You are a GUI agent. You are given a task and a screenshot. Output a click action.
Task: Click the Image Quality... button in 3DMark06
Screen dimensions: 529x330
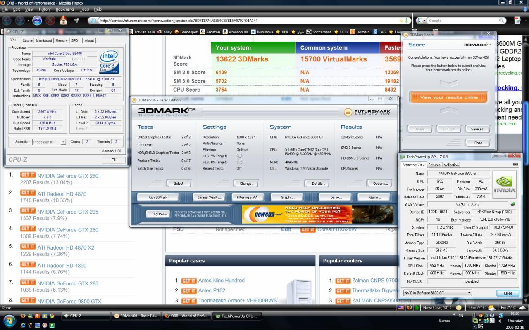pos(210,197)
